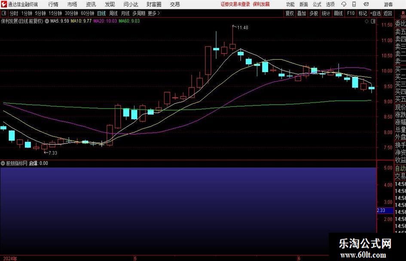Open the 公式 menu

(x=317, y=4)
